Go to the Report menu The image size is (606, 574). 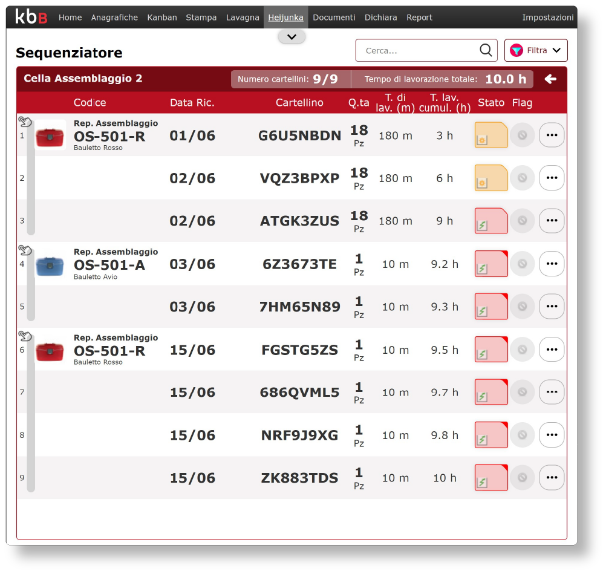tap(419, 18)
